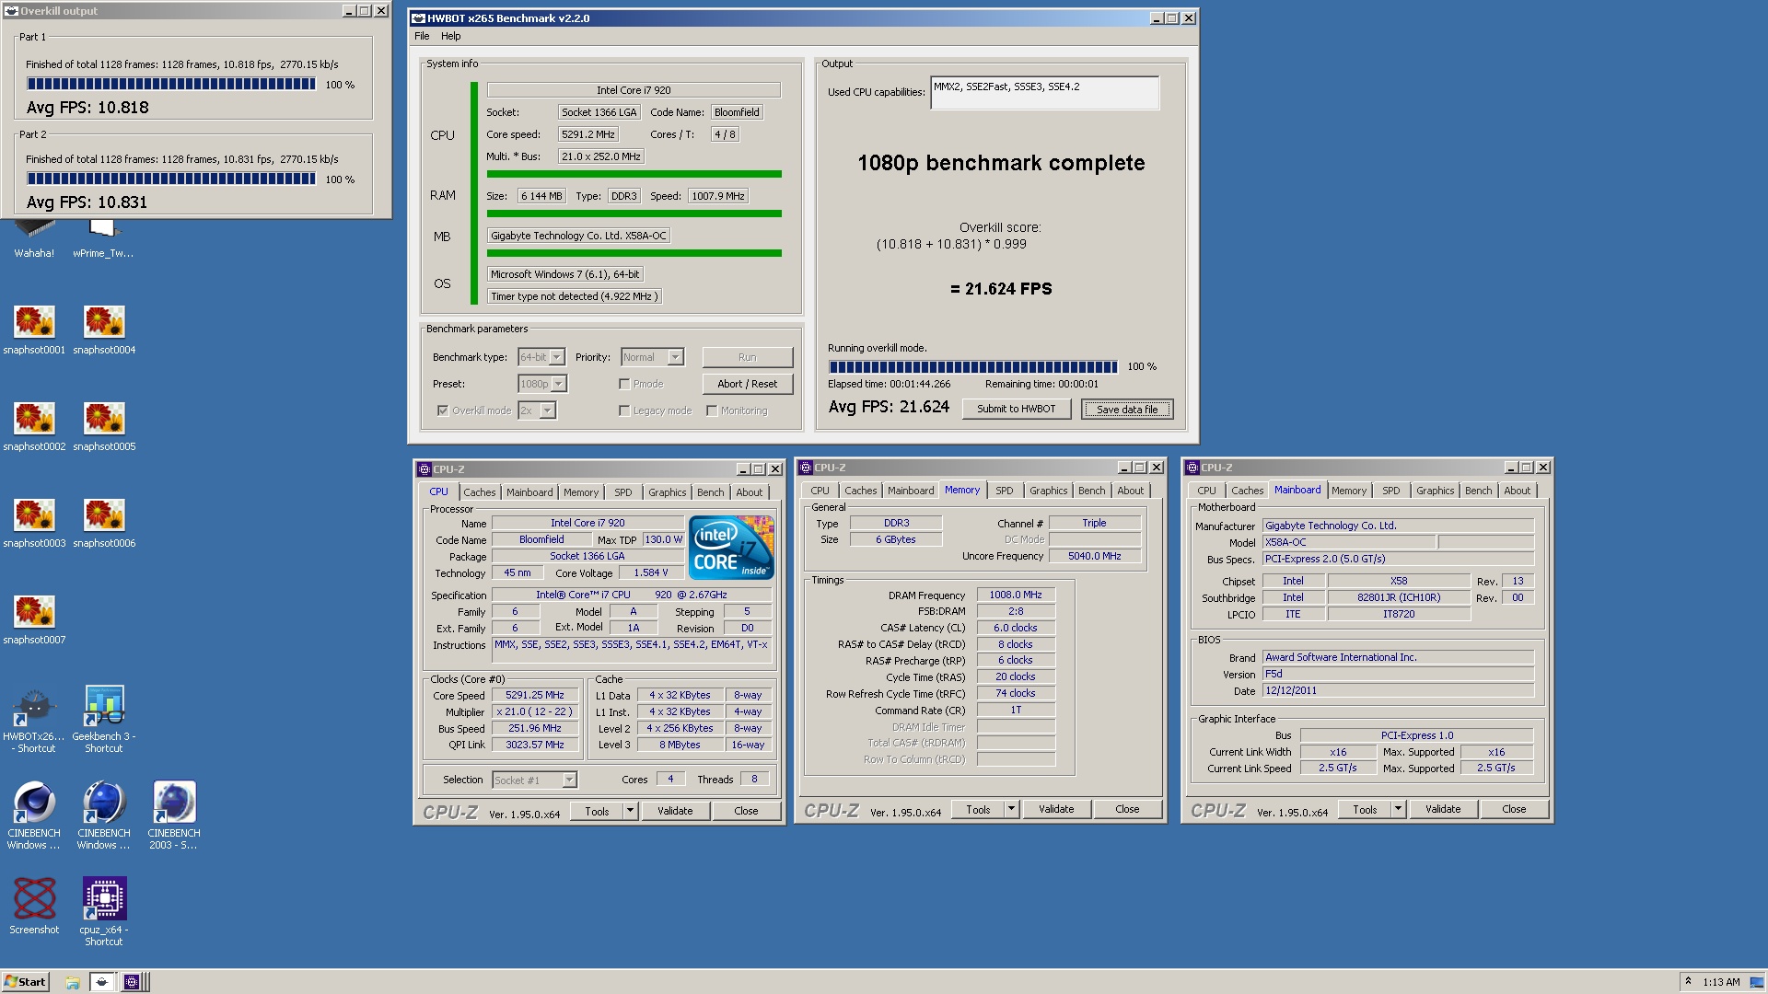1768x994 pixels.
Task: Select snaphsot0007 image file icon
Action: pos(34,619)
